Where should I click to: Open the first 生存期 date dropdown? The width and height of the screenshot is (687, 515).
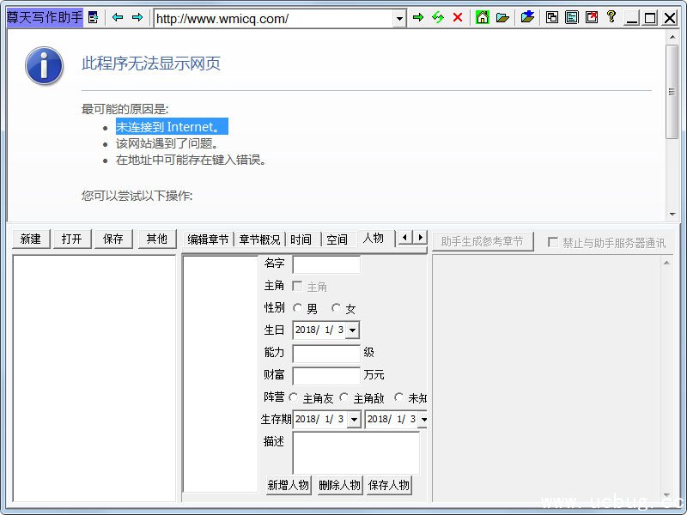click(354, 419)
